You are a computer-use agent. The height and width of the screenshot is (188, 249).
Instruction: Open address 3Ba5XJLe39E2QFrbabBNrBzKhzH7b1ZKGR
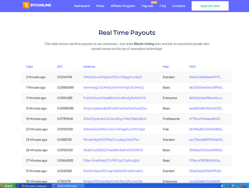[113, 150]
